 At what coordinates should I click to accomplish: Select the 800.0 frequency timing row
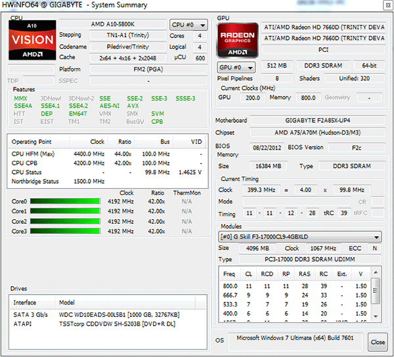295,286
